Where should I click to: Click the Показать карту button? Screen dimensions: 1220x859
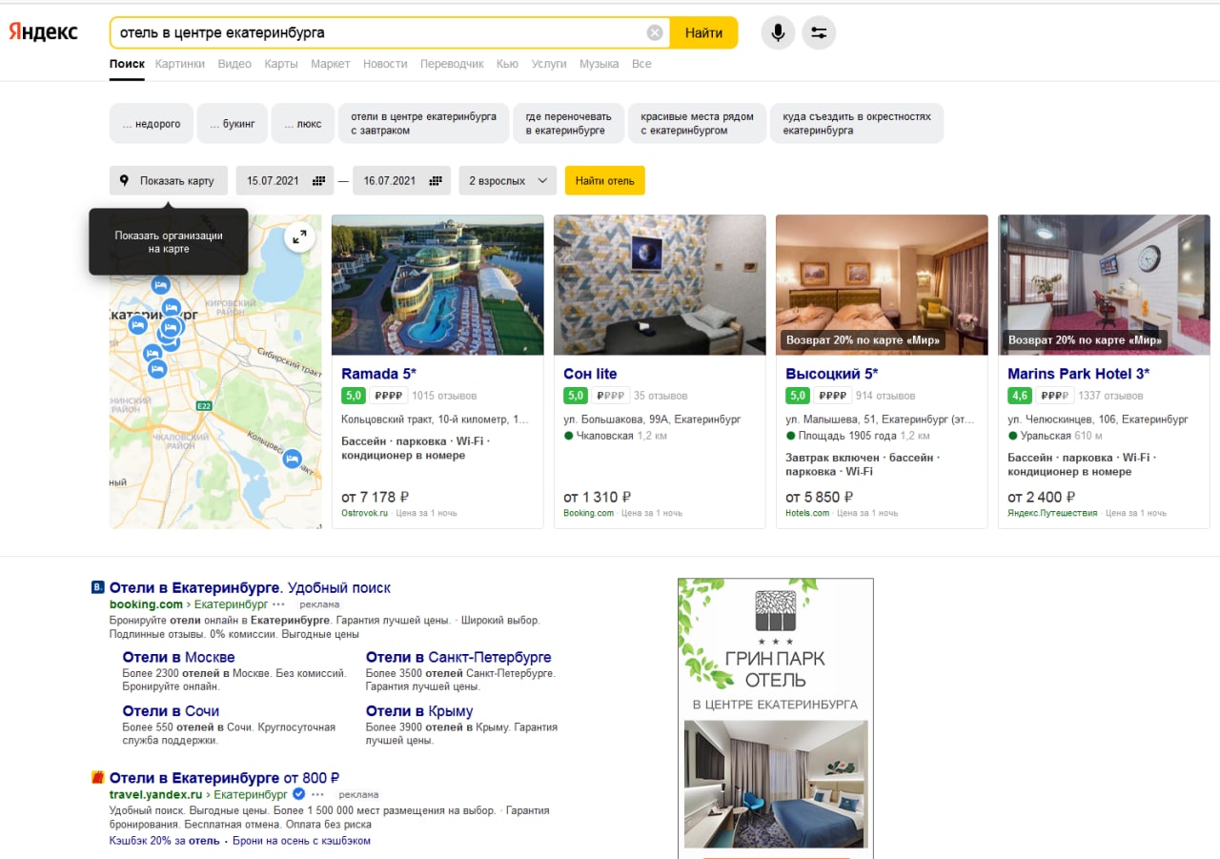(169, 180)
